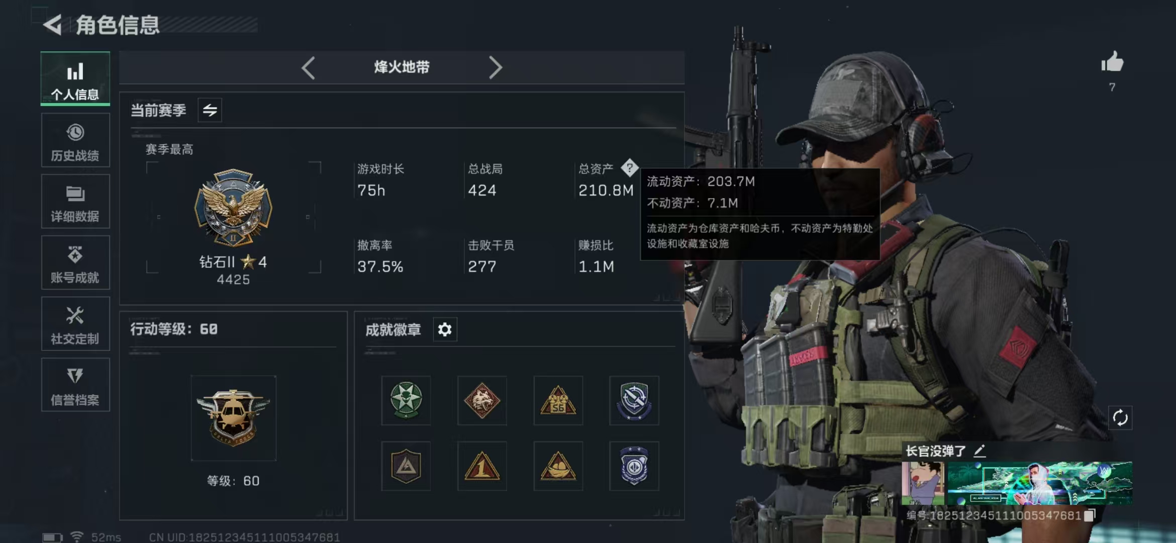Open the 社交定制 tab

[75, 324]
